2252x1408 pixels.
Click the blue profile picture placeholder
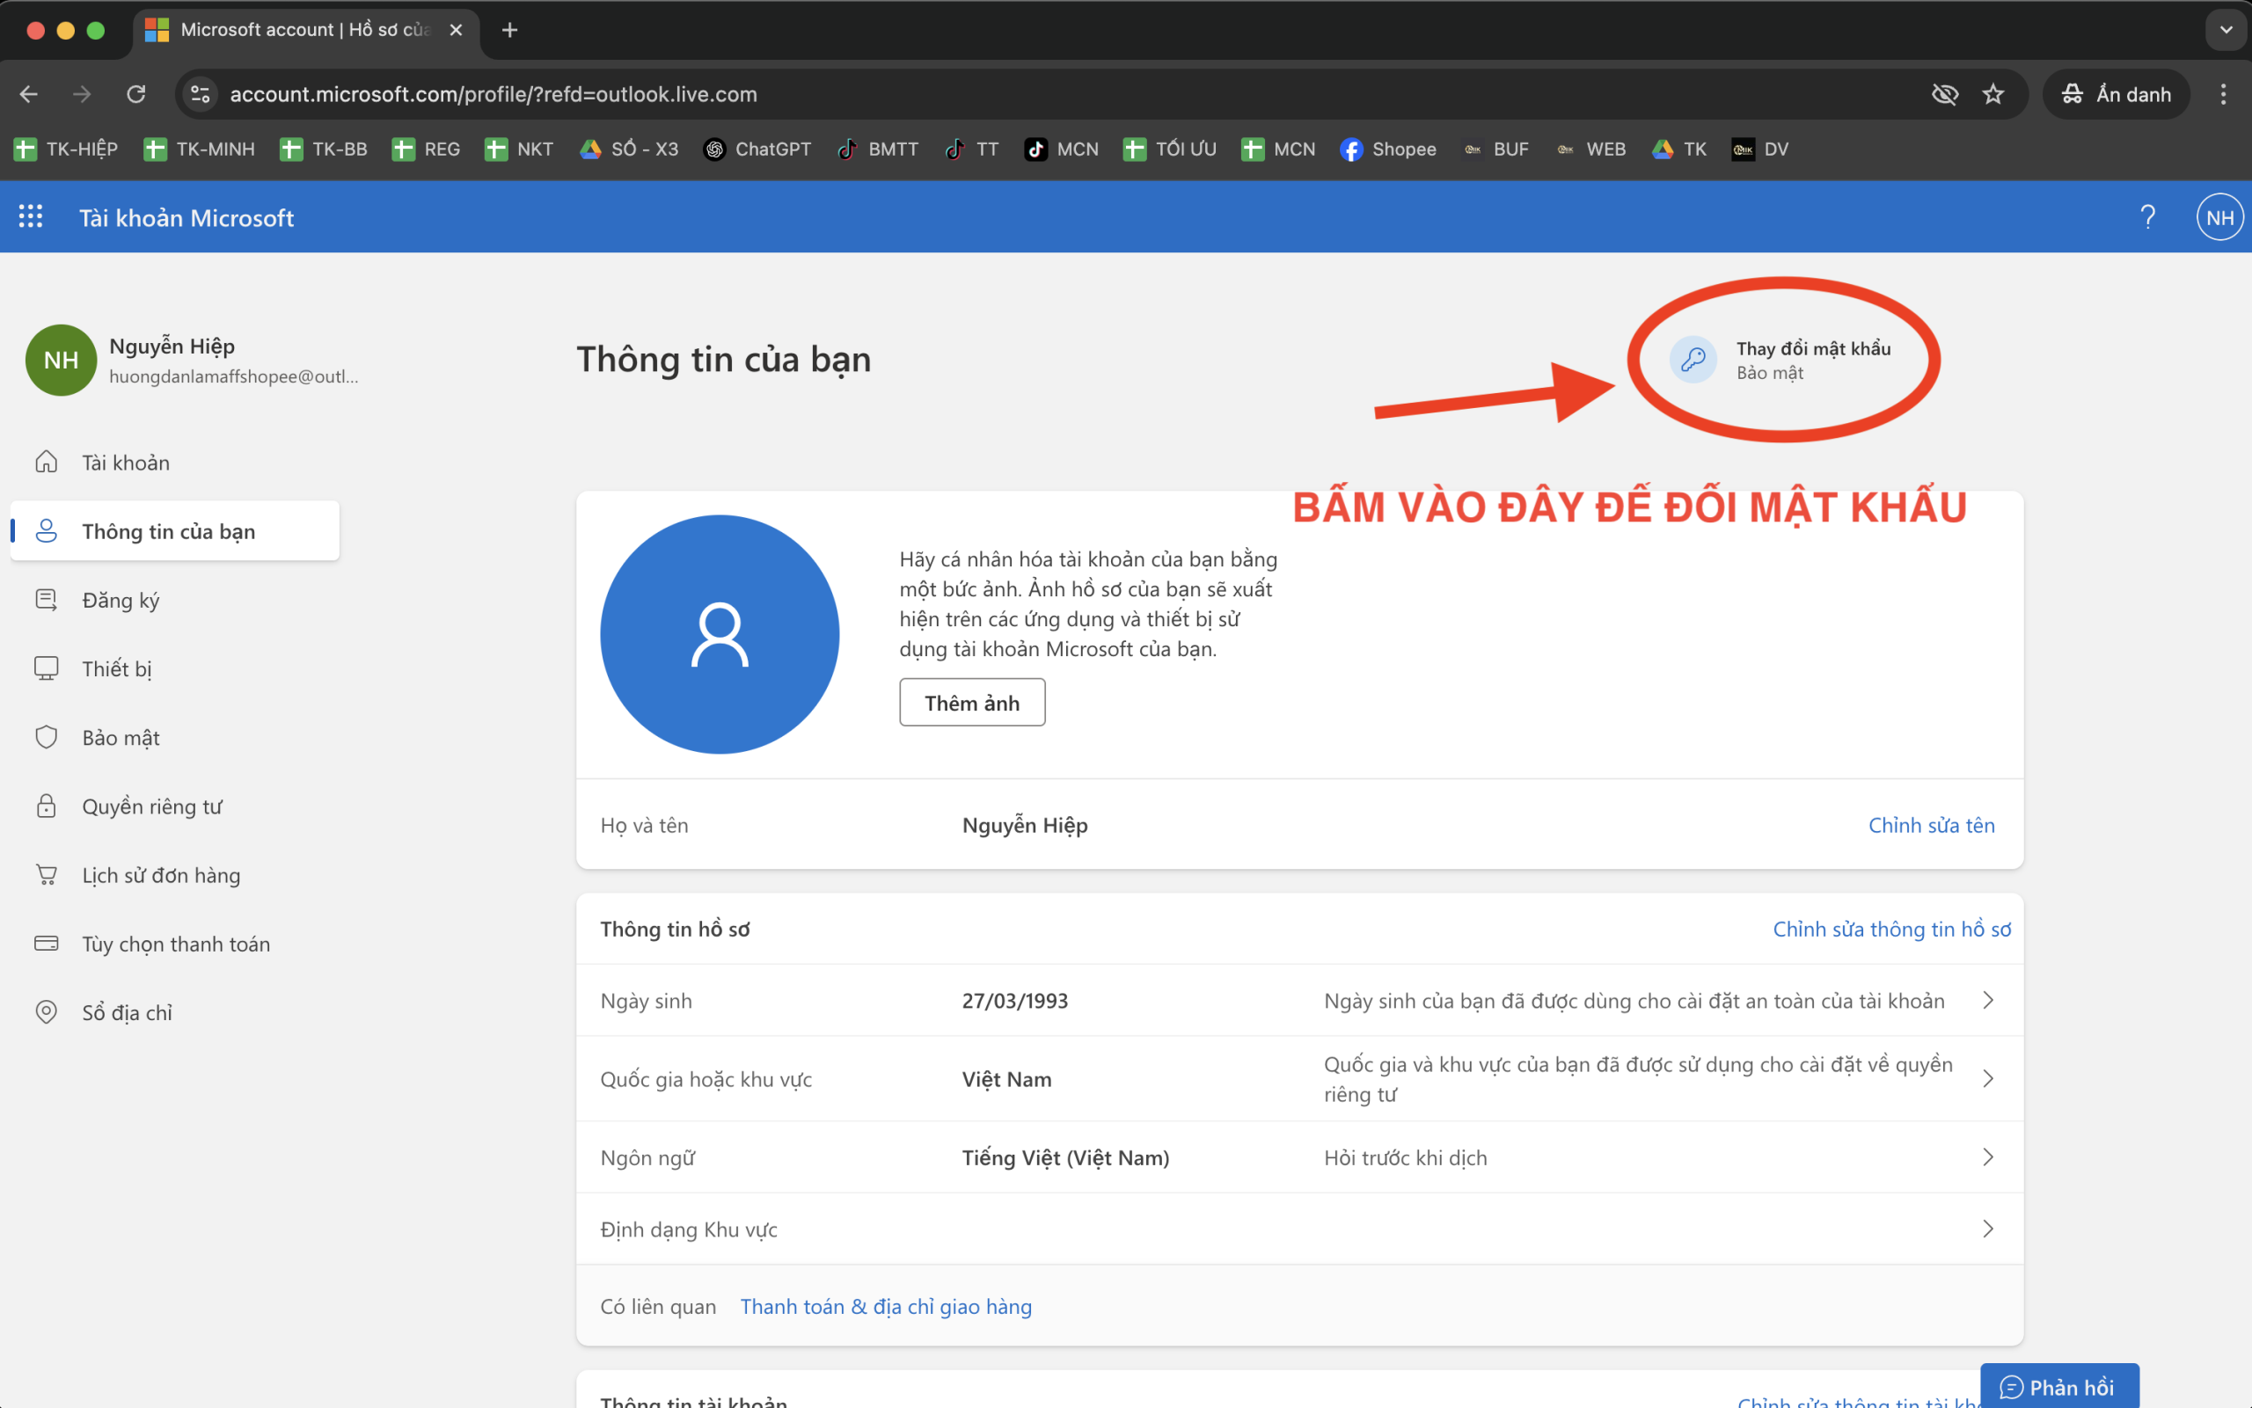click(719, 634)
